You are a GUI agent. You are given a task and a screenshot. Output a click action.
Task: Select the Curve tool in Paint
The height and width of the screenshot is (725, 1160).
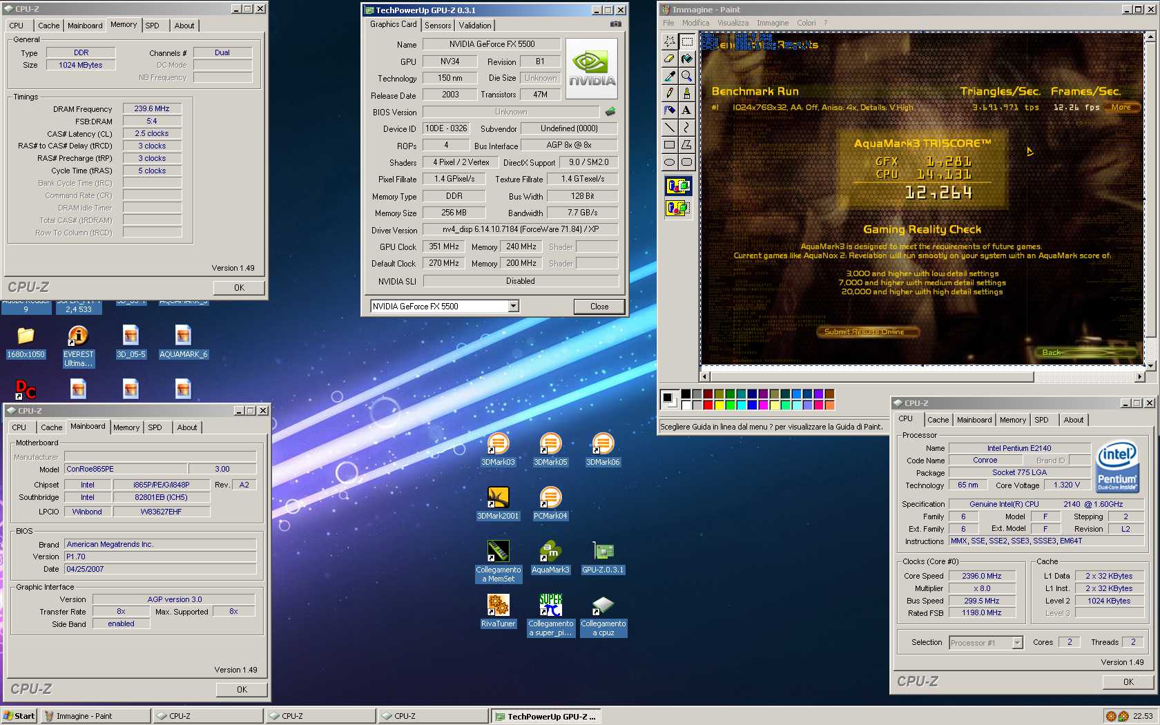[686, 128]
